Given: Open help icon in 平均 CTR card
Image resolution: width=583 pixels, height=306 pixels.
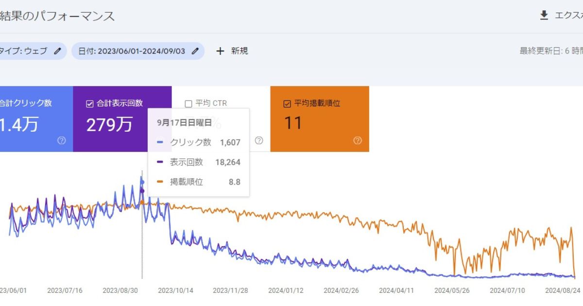Looking at the screenshot, I should 259,140.
